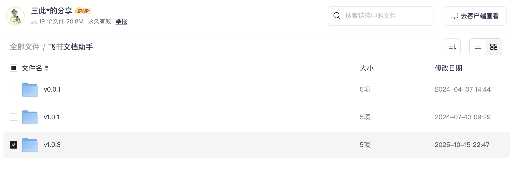Screen dimensions: 510x172
Task: Click the SVIP badge icon
Action: pos(83,11)
